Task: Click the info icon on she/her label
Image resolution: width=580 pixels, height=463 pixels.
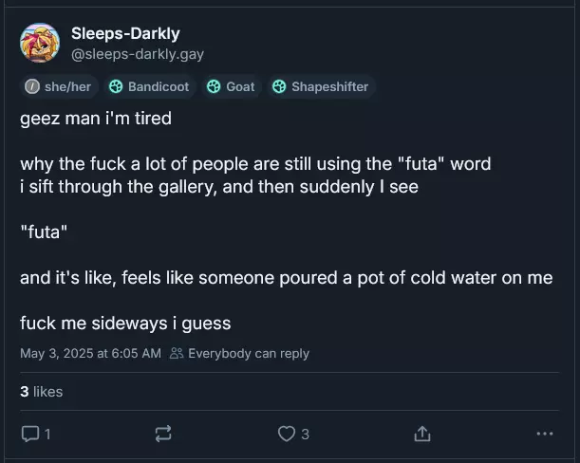Action: click(x=32, y=86)
